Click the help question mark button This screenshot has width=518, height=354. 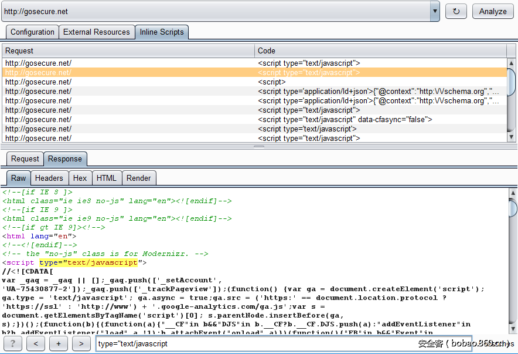(13, 343)
